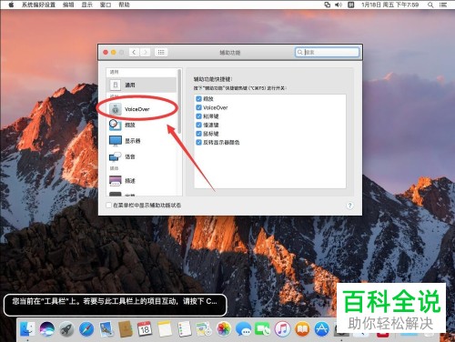Open Spotlight search in menu bar
The height and width of the screenshot is (342, 455).
(x=430, y=5)
